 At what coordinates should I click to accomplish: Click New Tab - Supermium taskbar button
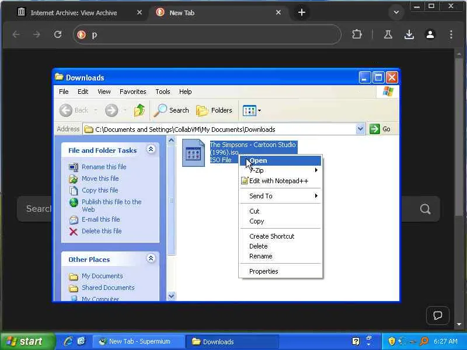138,341
